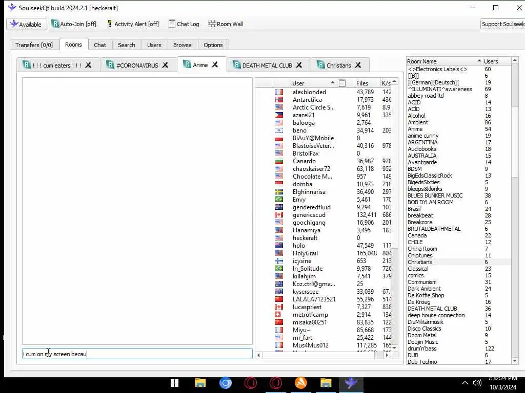
Task: Open the Users tab
Action: coord(154,45)
